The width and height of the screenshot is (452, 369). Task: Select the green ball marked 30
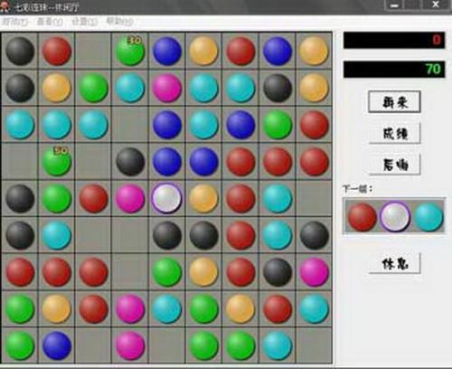(130, 52)
